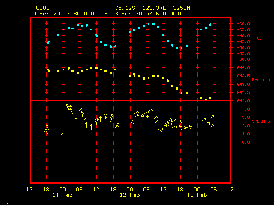Image resolution: width=274 pixels, height=205 pixels.
Task: Select the 12 Feb date label
Action: (x=130, y=195)
